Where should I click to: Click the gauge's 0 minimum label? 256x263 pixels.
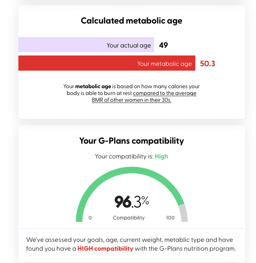tap(90, 218)
